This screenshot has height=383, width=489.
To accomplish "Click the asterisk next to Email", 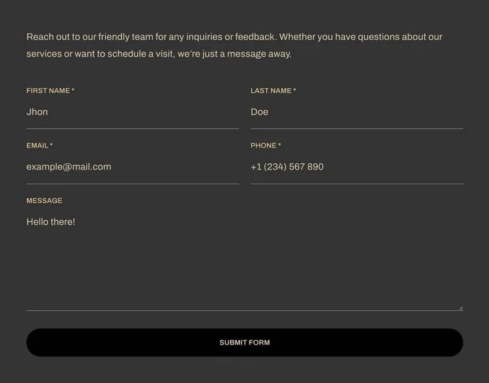I will click(51, 145).
